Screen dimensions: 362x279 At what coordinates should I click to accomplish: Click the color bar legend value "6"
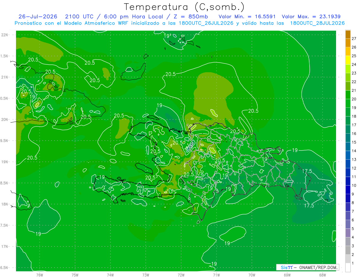[353, 220]
